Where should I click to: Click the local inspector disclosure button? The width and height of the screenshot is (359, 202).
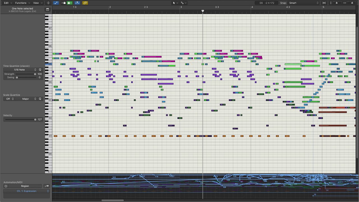click(47, 10)
